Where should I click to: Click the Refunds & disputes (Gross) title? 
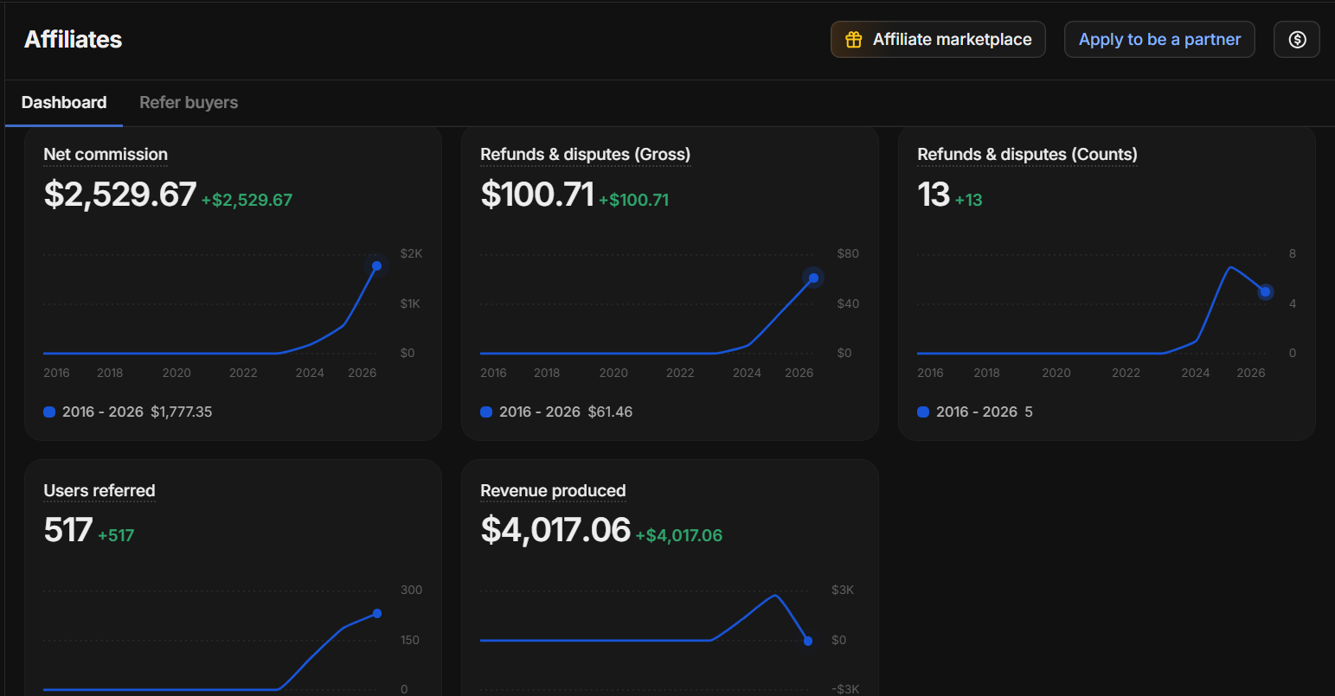pos(585,155)
